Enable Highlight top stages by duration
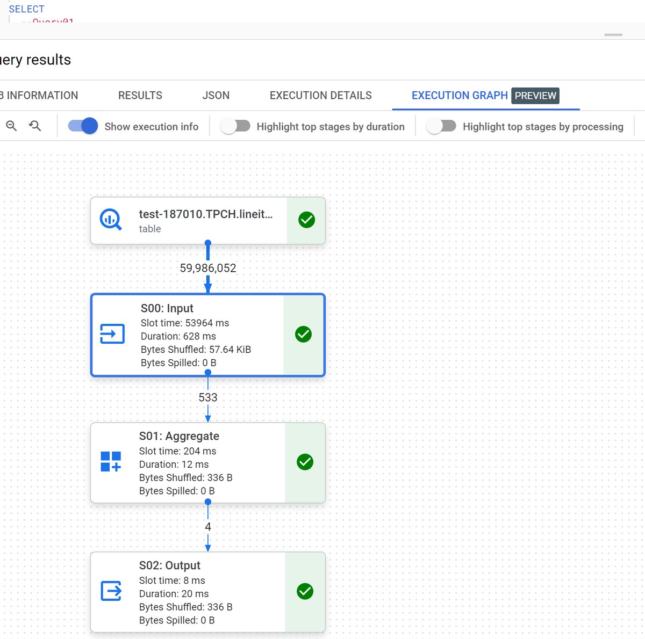This screenshot has height=639, width=645. click(x=235, y=126)
